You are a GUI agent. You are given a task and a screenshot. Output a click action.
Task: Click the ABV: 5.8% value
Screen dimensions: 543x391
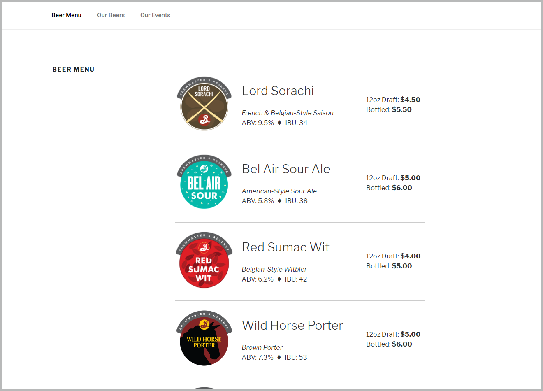(258, 201)
